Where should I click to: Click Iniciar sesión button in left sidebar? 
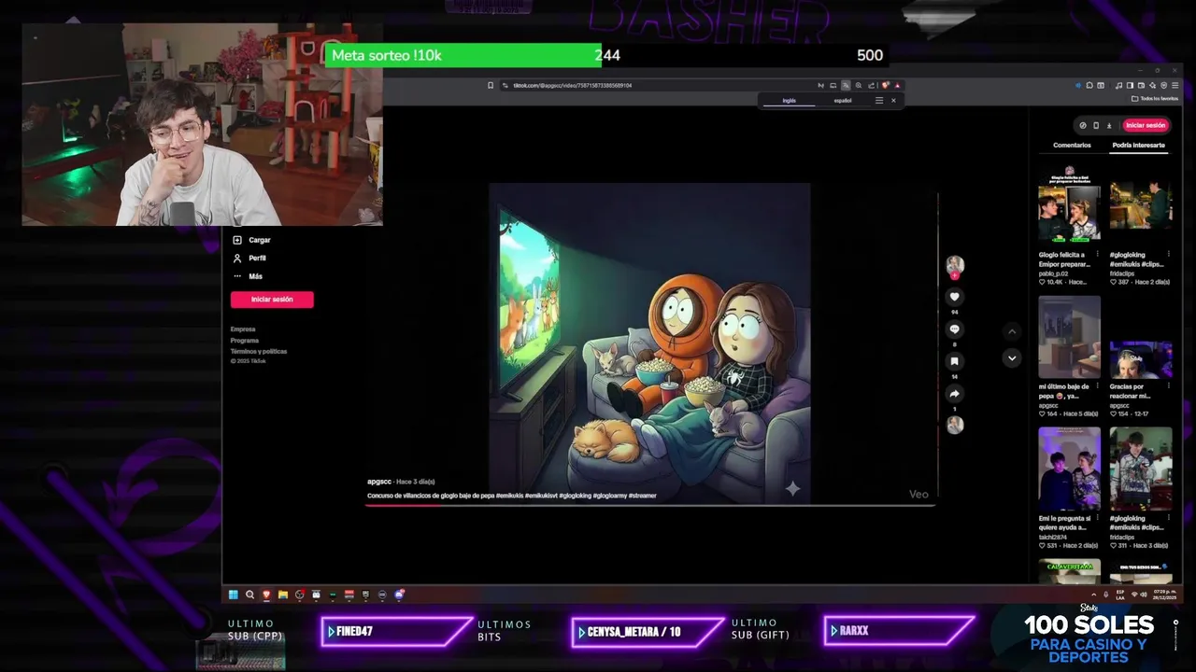(272, 300)
